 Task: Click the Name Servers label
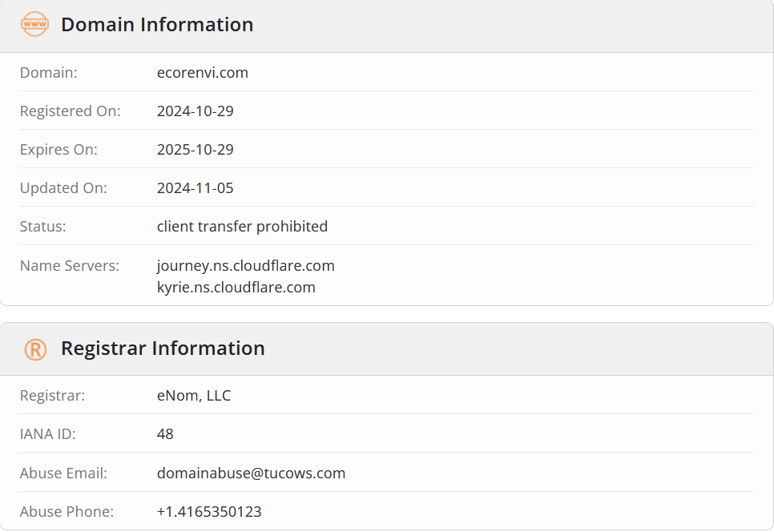click(x=70, y=265)
